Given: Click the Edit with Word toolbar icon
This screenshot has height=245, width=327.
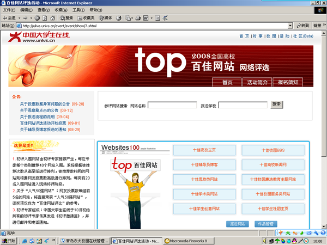Looking at the screenshot, I should click(146, 18).
